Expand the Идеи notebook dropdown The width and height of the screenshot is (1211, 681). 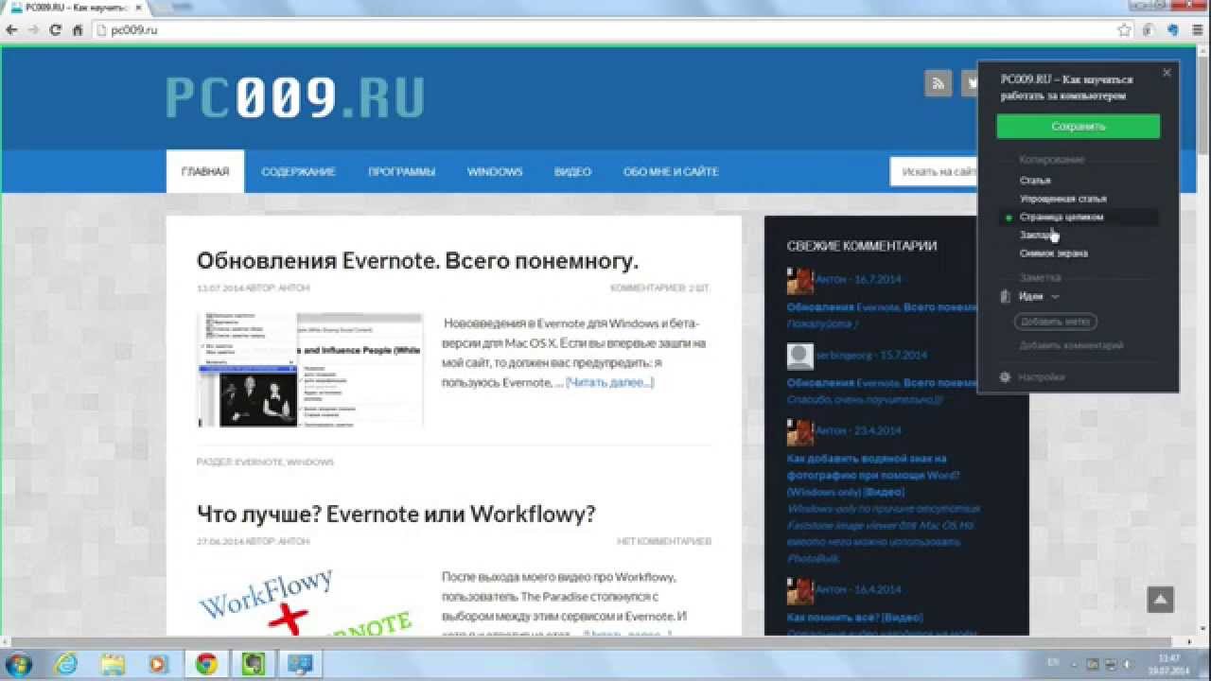[x=1055, y=297]
